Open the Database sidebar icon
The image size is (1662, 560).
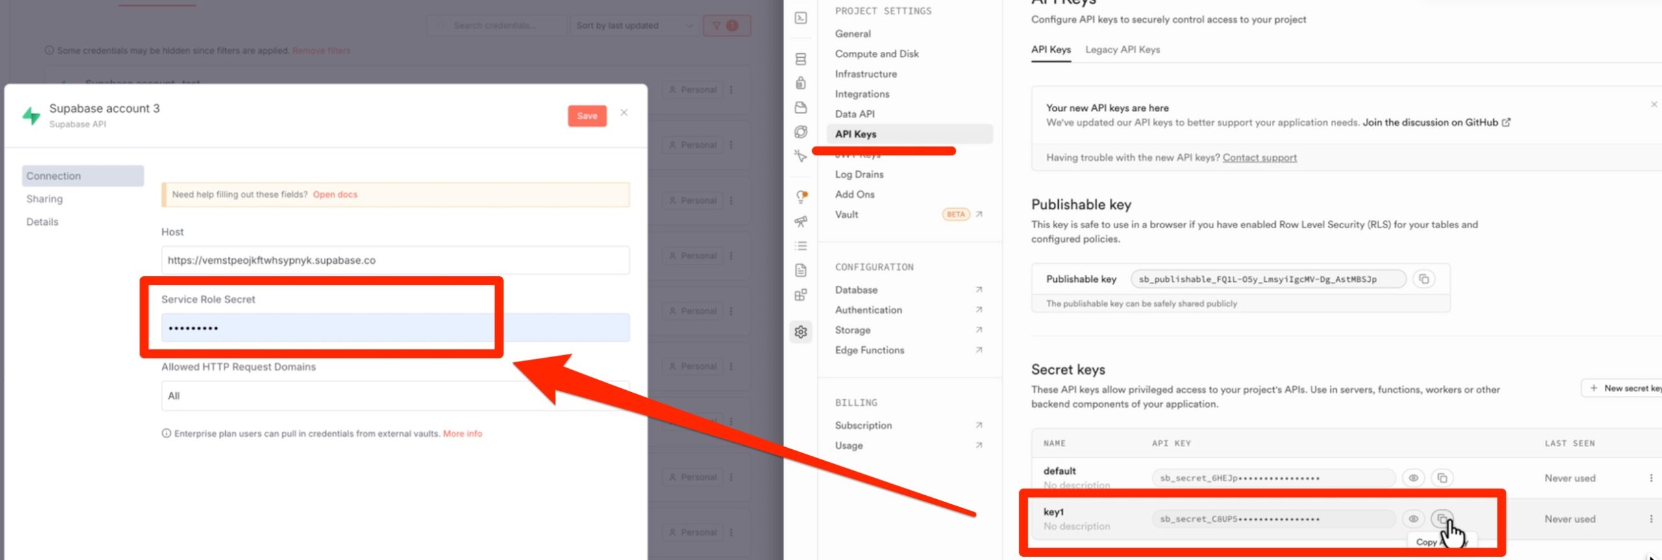(800, 59)
